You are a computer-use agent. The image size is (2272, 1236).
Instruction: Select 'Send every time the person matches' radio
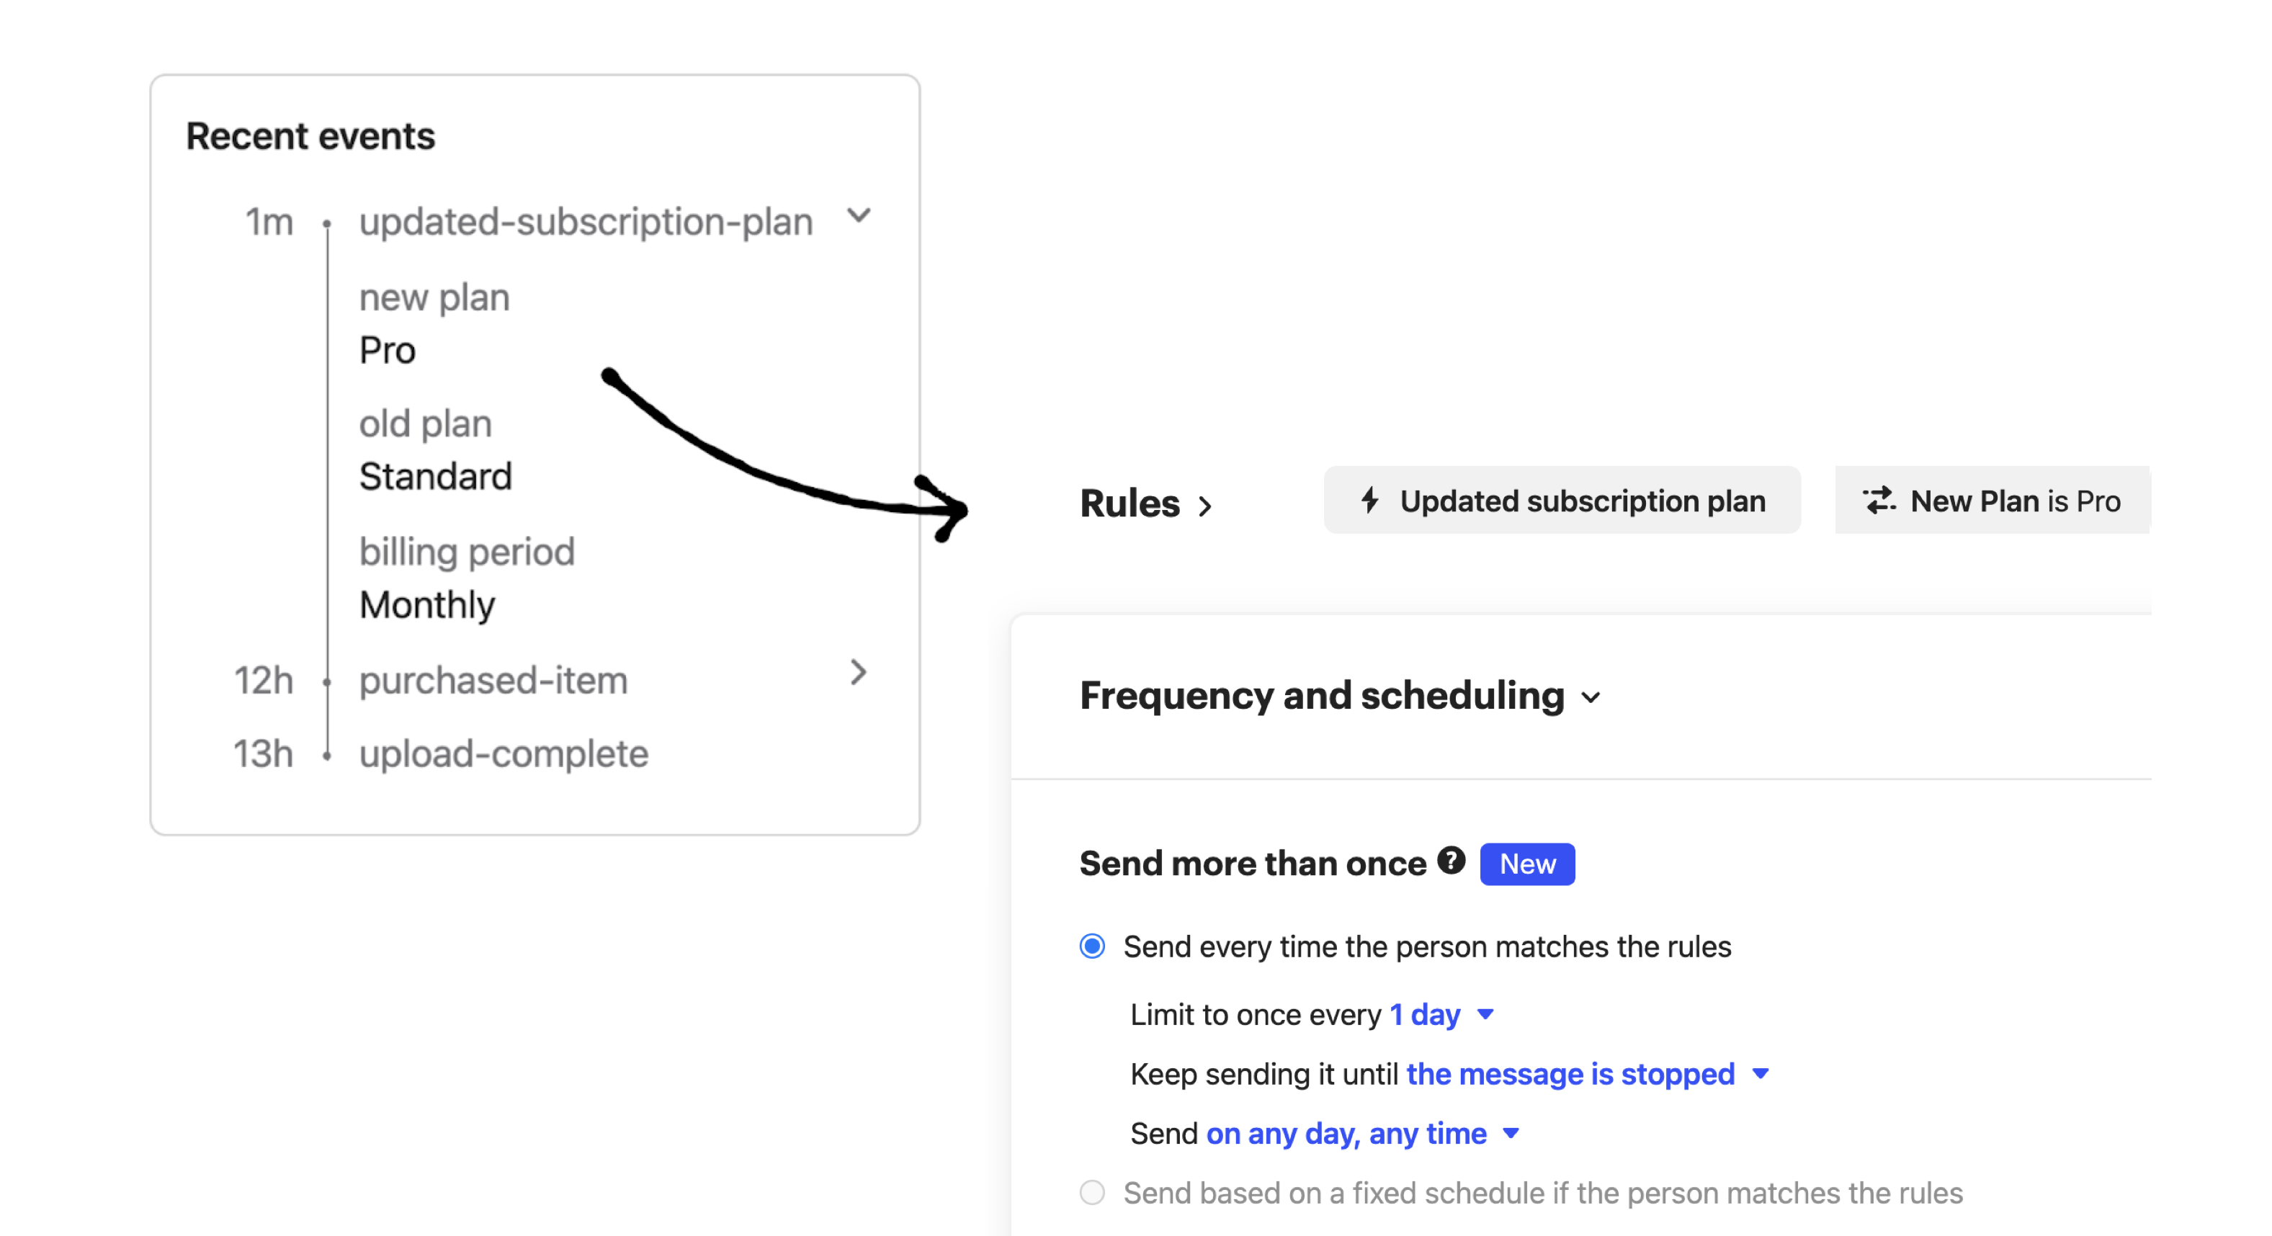(1092, 946)
